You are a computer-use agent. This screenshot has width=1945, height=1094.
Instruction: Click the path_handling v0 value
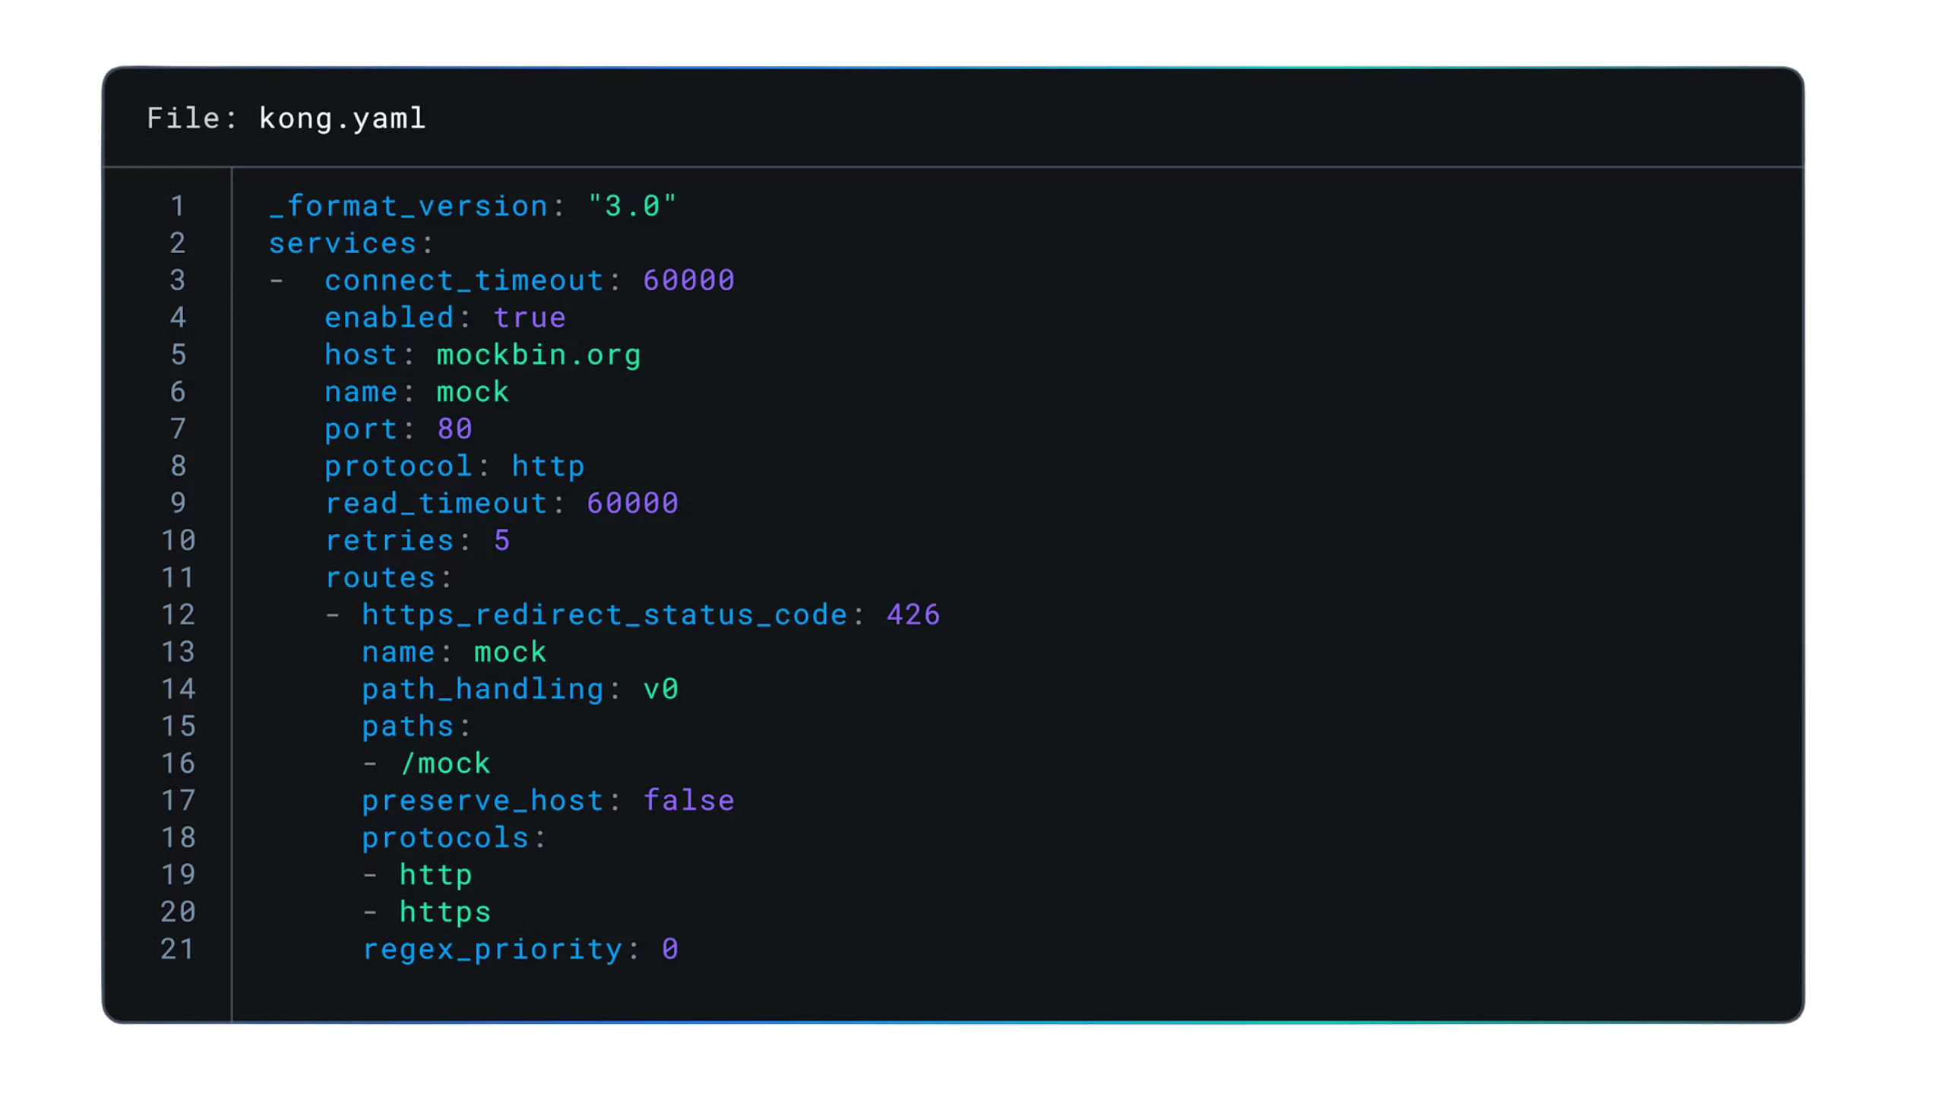pyautogui.click(x=660, y=689)
